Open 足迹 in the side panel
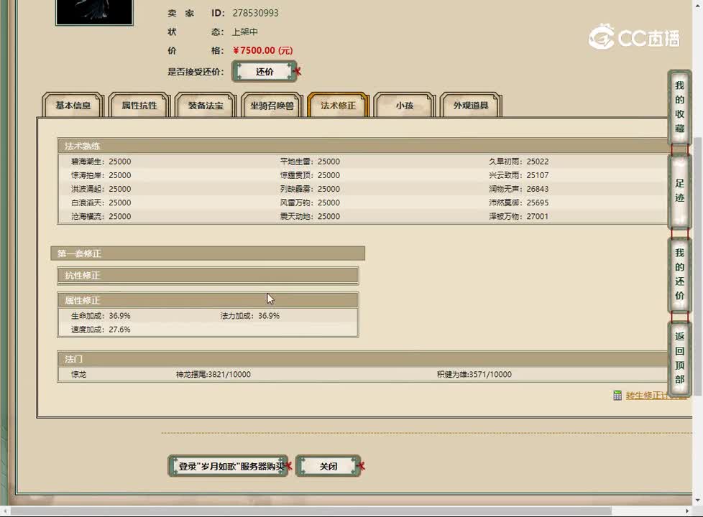 pos(679,190)
